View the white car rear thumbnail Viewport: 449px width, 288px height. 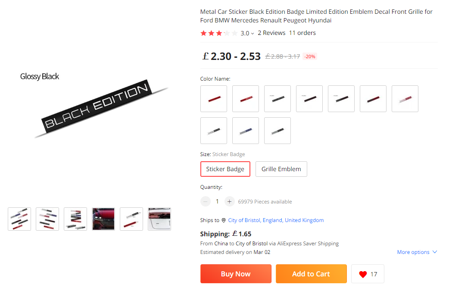[x=159, y=219]
